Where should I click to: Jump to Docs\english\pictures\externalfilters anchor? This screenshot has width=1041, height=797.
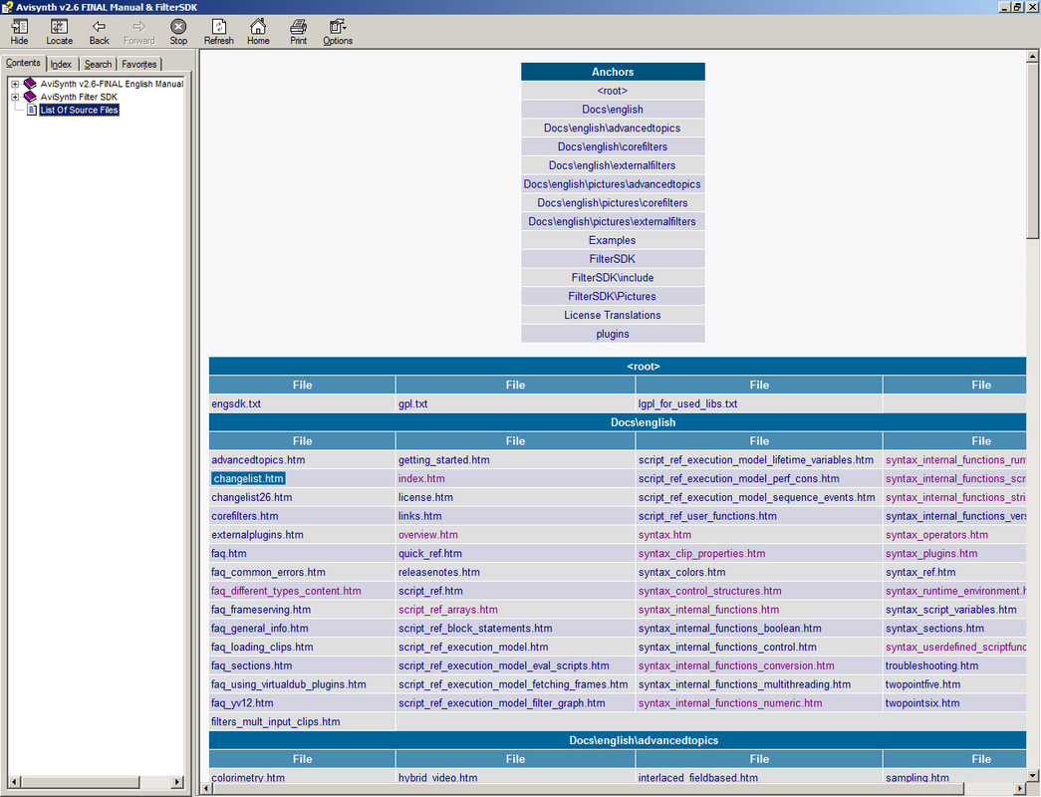(x=612, y=221)
